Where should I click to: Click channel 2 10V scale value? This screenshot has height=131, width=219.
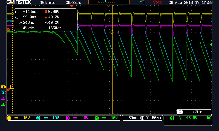(x=56, y=118)
